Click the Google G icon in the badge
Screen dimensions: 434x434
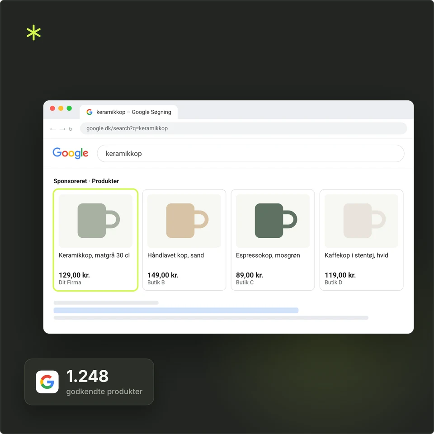pyautogui.click(x=47, y=382)
